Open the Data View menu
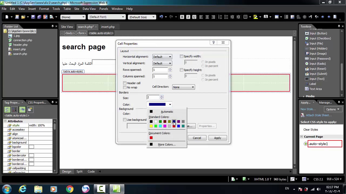 pos(89,9)
